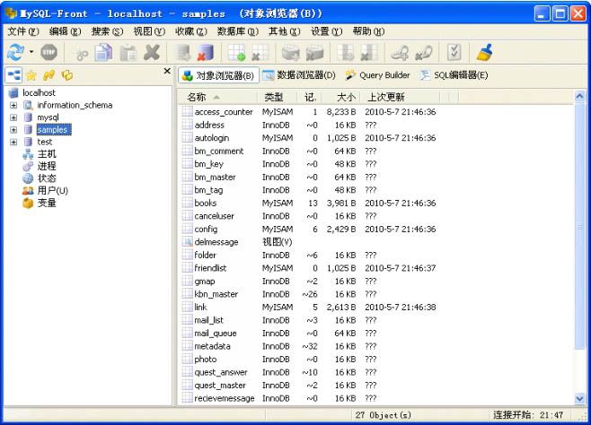Open the 设置(Y) menu
This screenshot has width=591, height=425.
(326, 31)
